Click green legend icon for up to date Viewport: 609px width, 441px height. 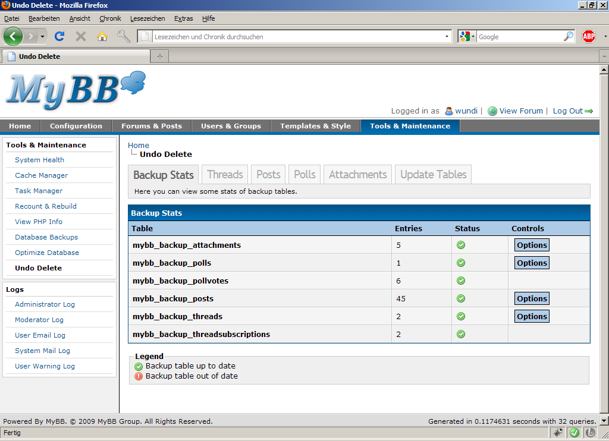point(139,366)
